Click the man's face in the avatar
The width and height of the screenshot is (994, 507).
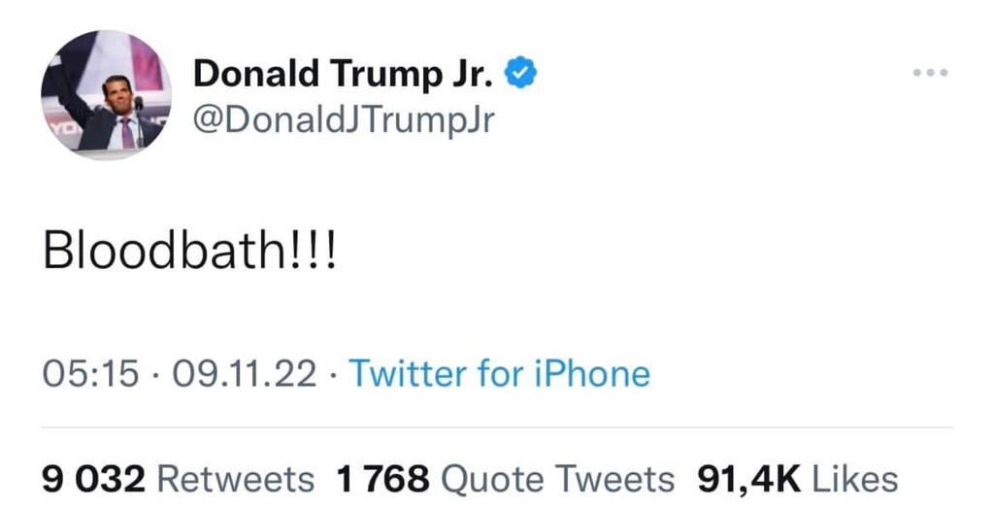coord(119,95)
